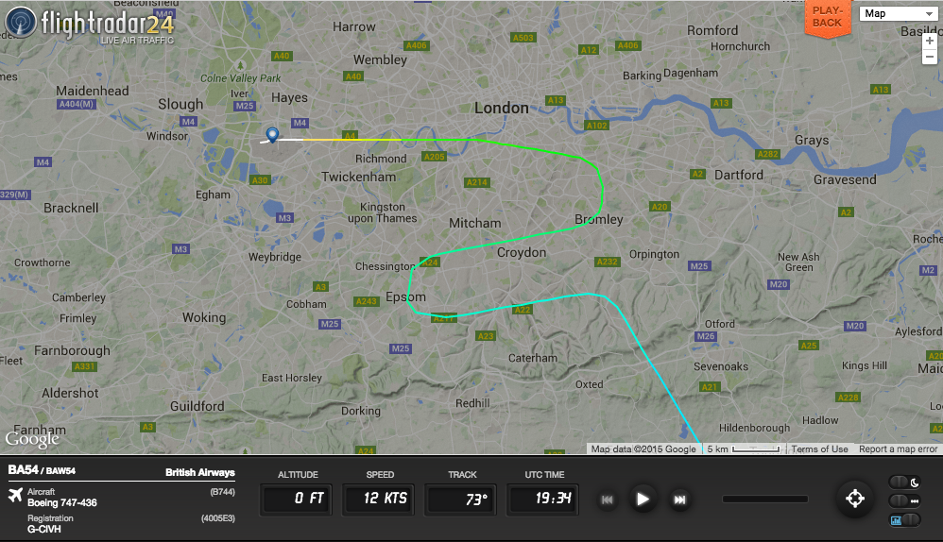Click the orange PLAYBACK ribbon

[828, 18]
